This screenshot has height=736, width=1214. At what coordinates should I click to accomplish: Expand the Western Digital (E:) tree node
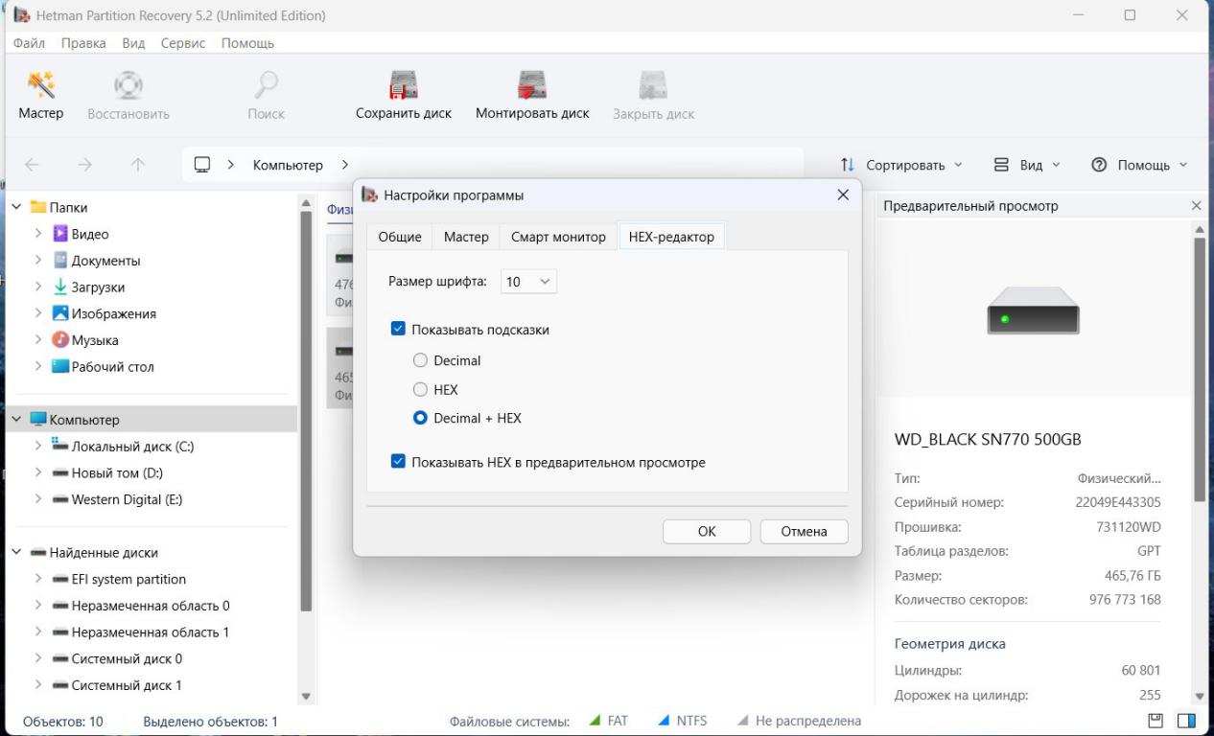point(38,499)
